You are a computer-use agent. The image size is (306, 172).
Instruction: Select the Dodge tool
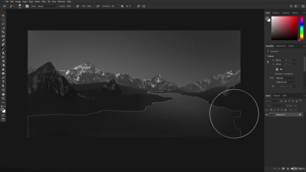[3, 74]
